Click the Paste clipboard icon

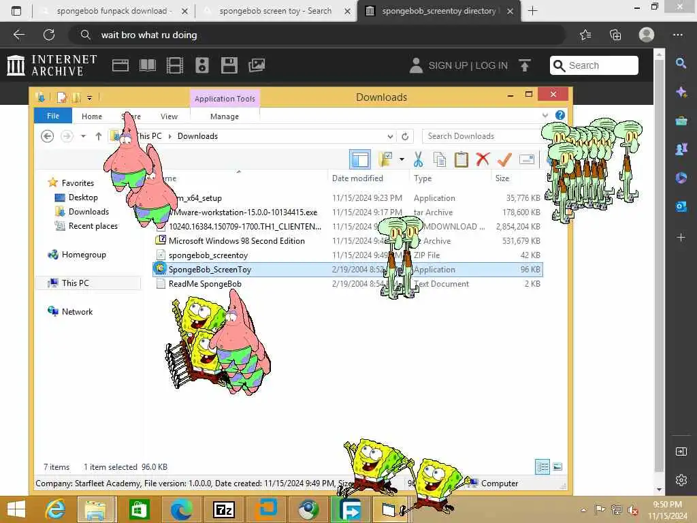pyautogui.click(x=461, y=159)
